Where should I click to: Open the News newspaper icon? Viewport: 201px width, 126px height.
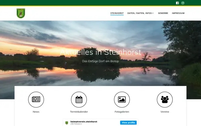coord(36,99)
